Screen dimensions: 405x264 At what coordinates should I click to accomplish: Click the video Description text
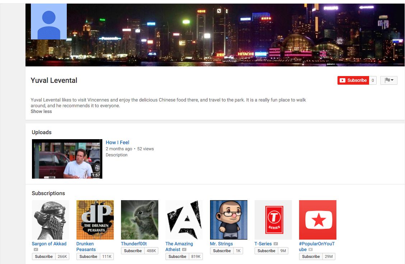click(x=116, y=155)
